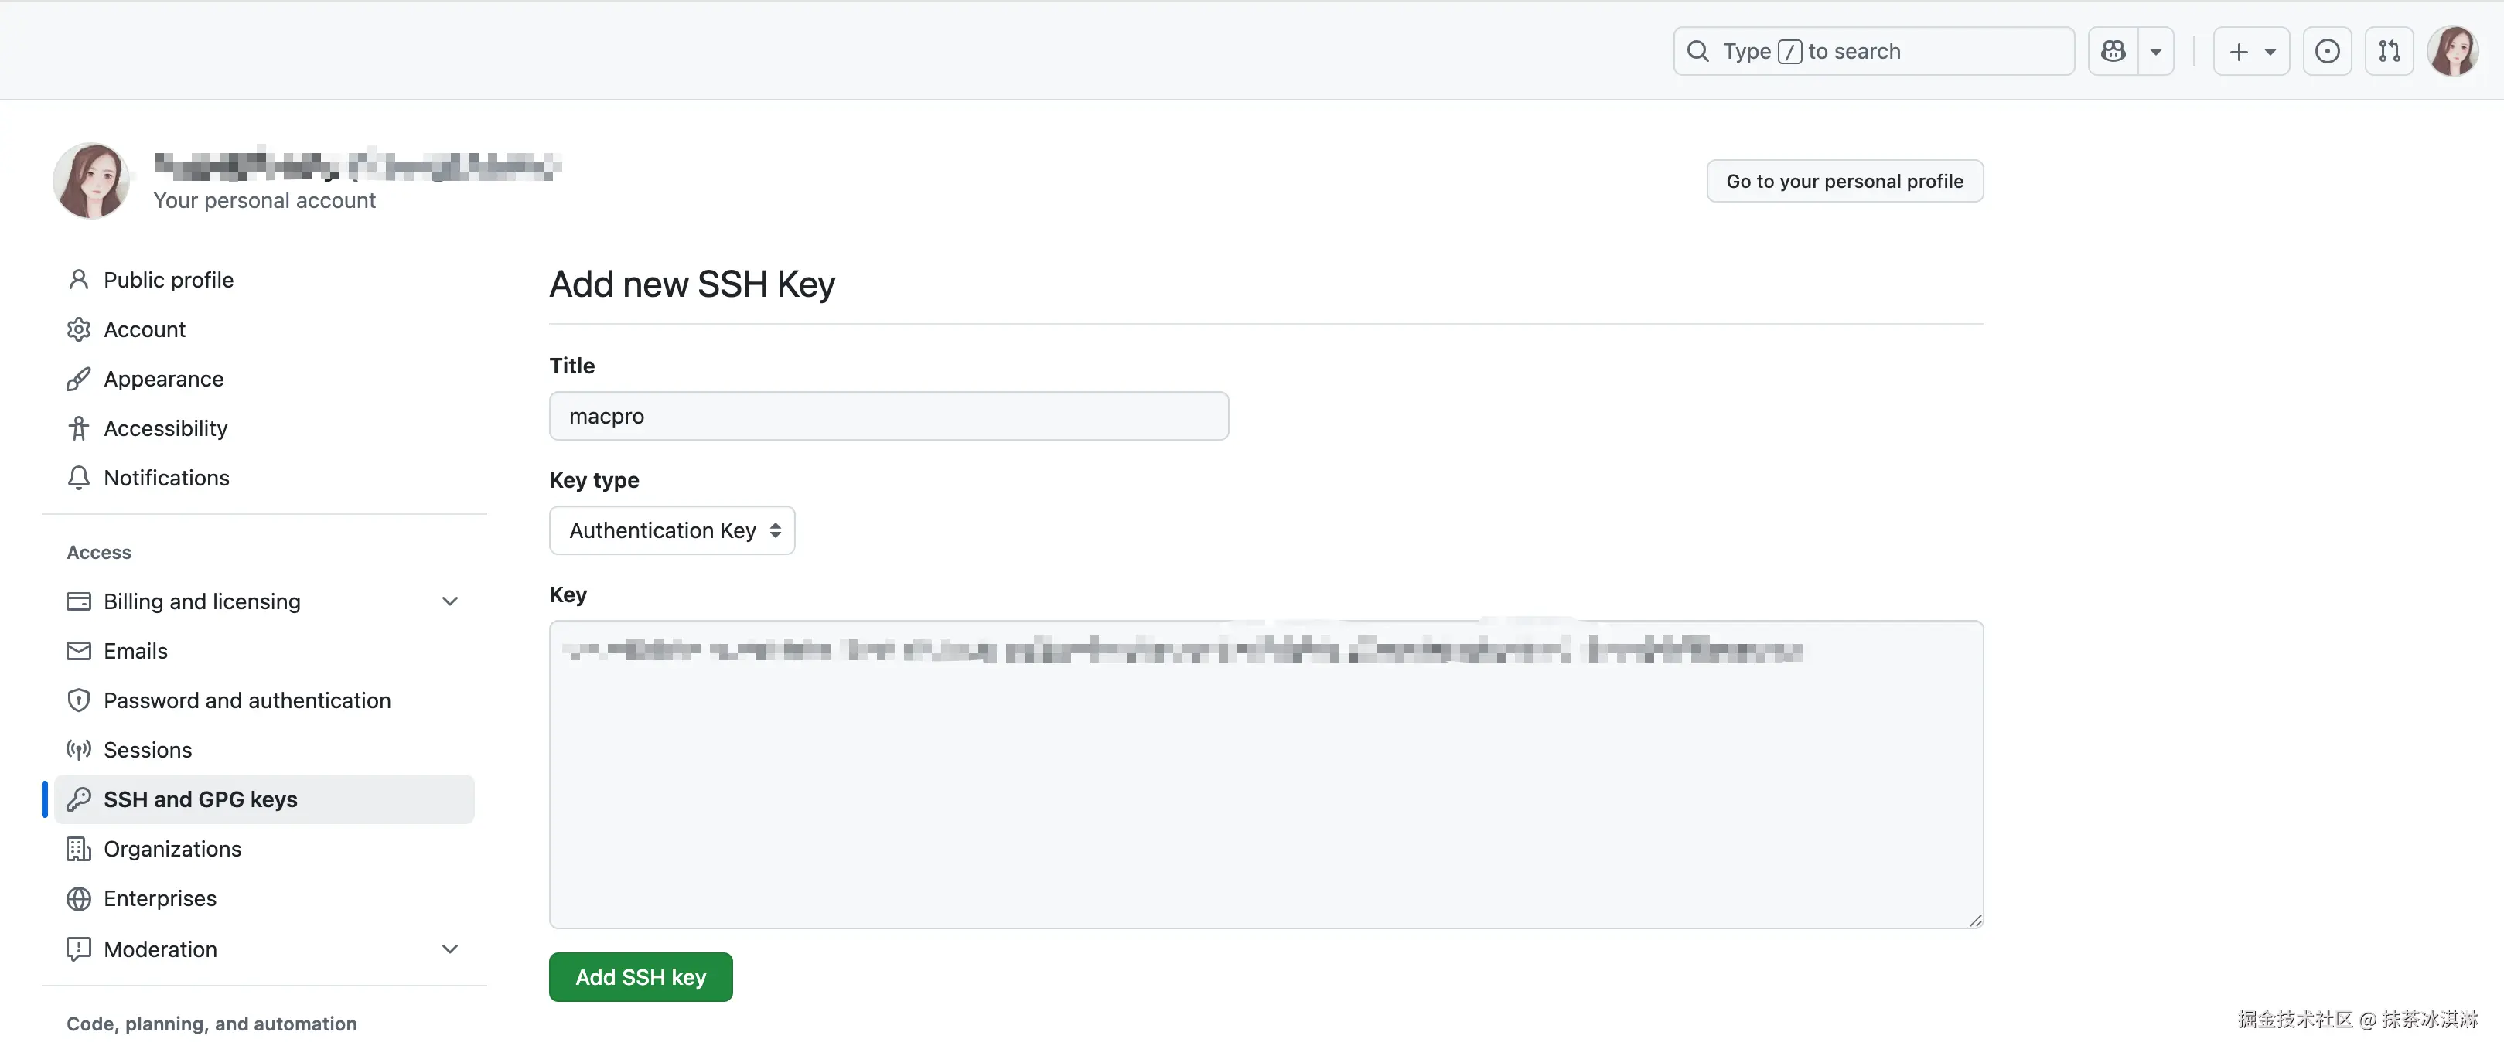Click the search magnifier icon

[x=1698, y=52]
